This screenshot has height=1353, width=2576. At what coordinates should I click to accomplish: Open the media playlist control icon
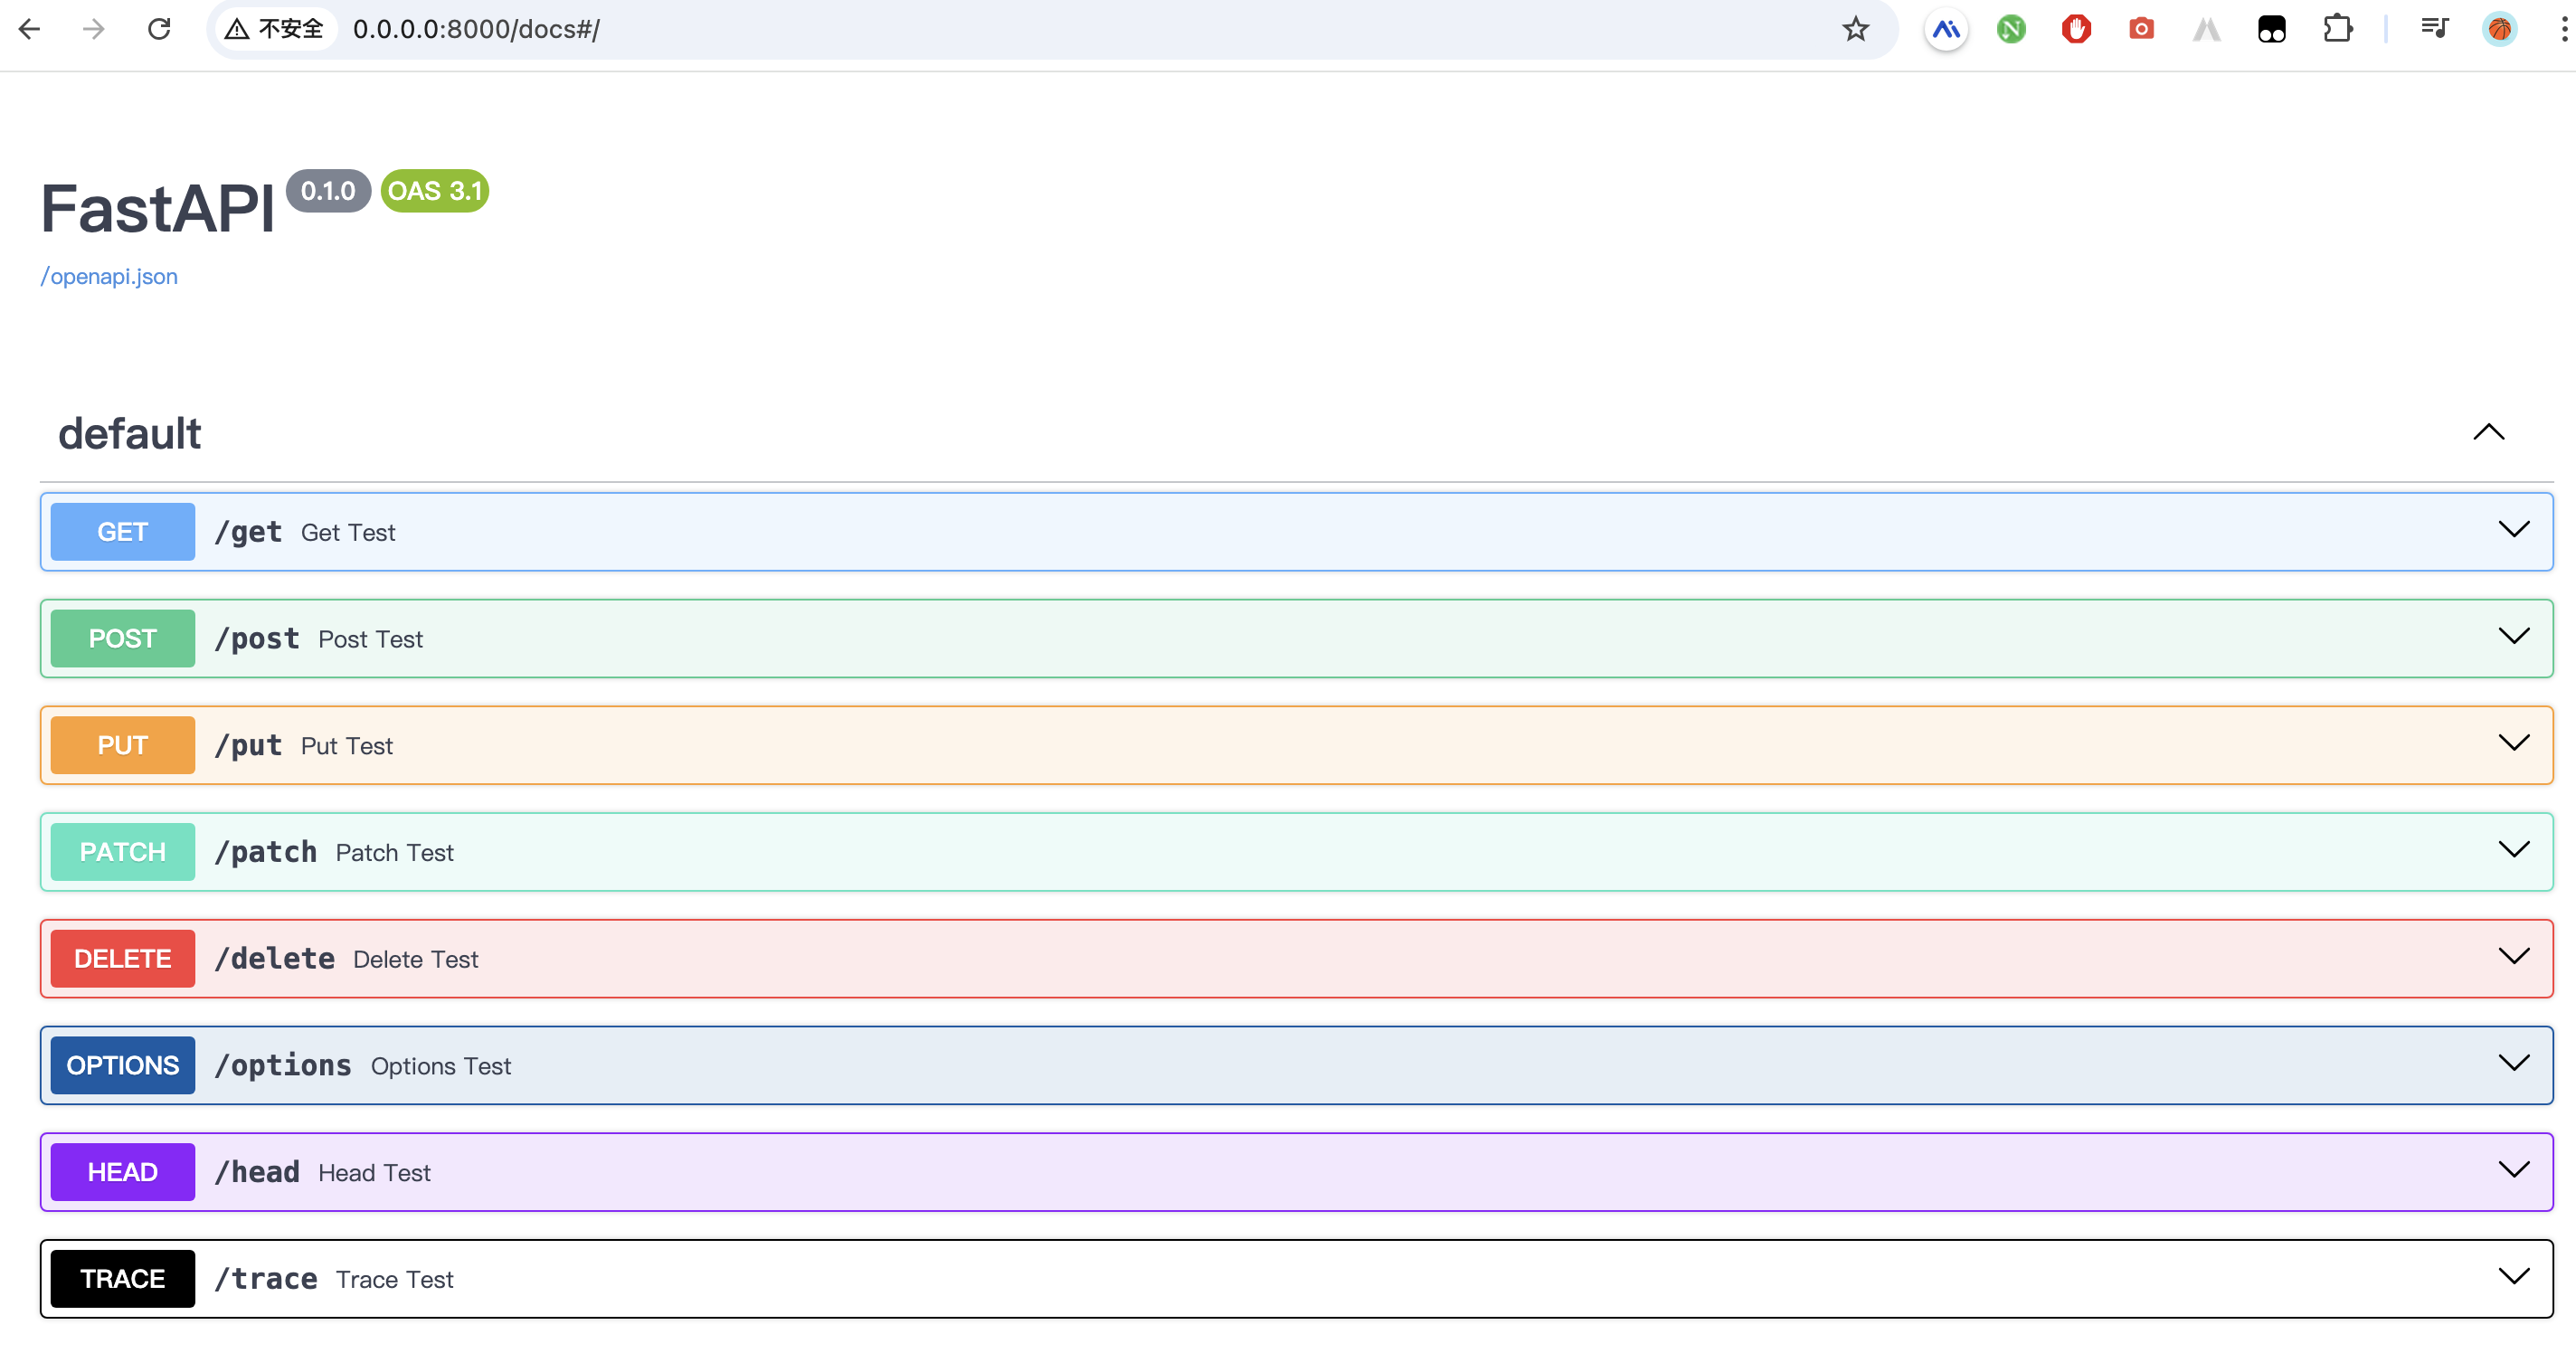tap(2434, 29)
